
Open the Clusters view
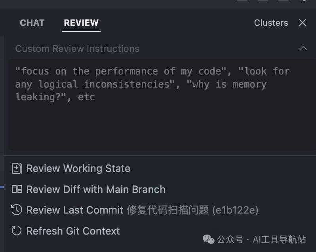(271, 23)
